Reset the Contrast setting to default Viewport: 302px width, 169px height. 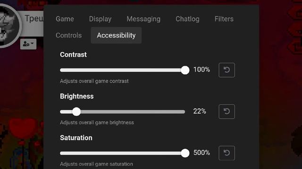[226, 70]
